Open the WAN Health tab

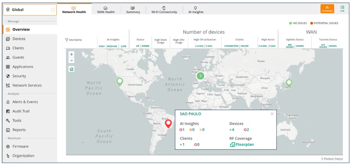(x=106, y=10)
